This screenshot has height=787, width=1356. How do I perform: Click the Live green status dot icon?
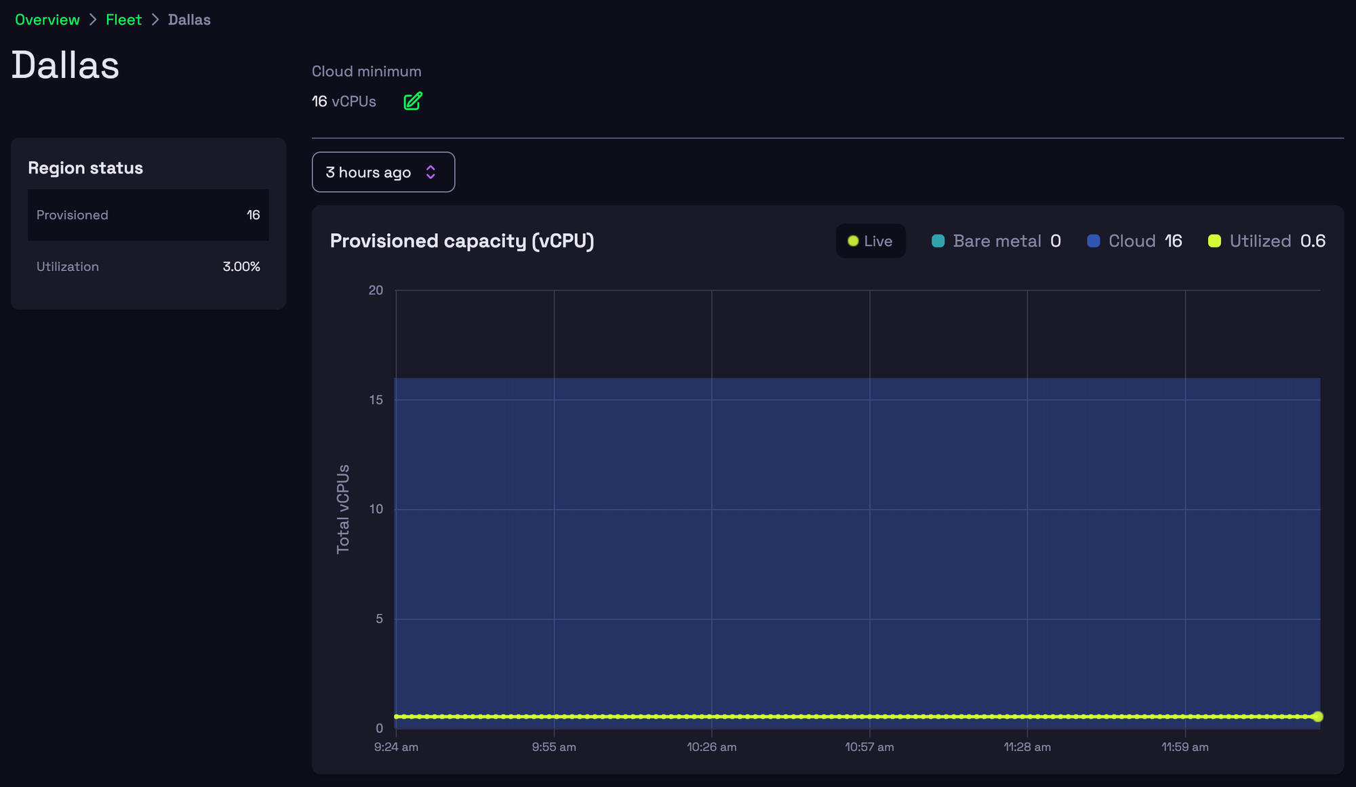click(854, 241)
